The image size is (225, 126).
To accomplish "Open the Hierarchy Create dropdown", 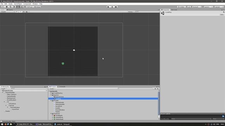I will point(4,89).
